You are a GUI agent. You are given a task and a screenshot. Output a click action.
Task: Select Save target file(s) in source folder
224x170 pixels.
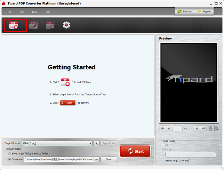(x=10, y=154)
